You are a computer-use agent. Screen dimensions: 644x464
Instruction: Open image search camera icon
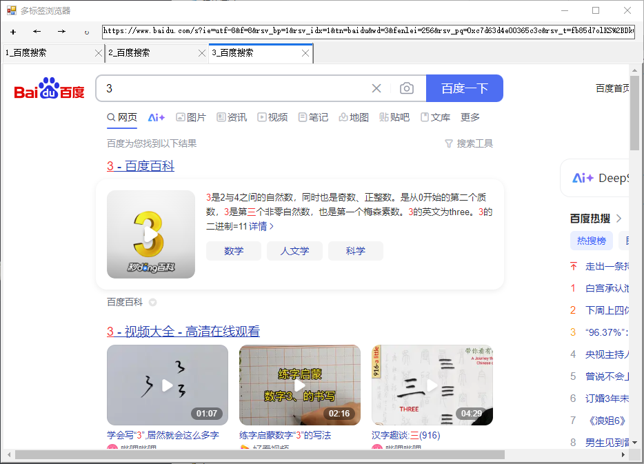click(x=407, y=88)
